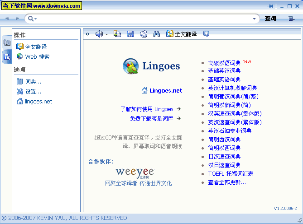Open 免费下载海量词库 link

click(x=151, y=118)
